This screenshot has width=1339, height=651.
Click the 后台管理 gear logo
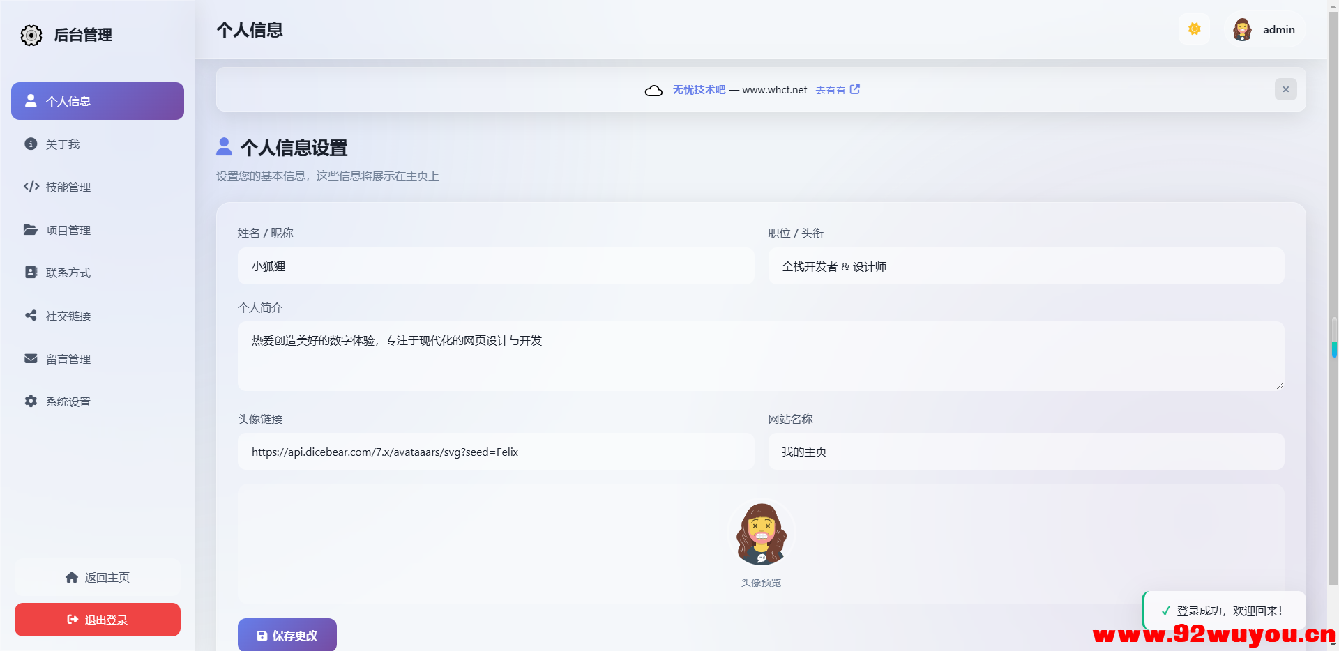[31, 34]
